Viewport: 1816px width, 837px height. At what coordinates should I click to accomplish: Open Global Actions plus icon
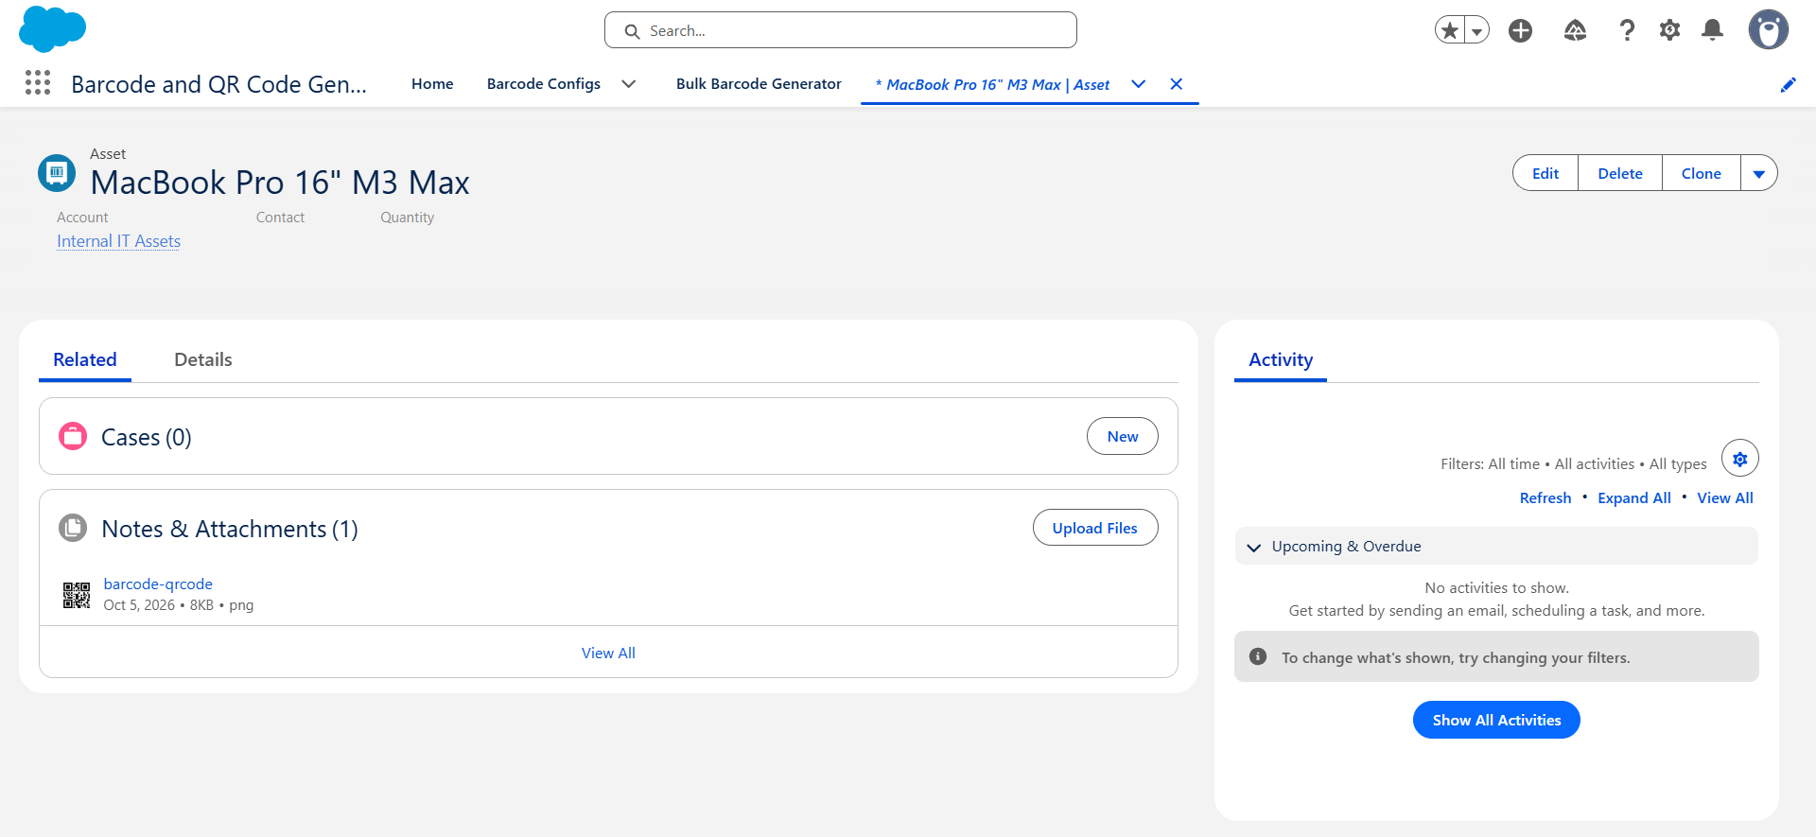(1520, 30)
